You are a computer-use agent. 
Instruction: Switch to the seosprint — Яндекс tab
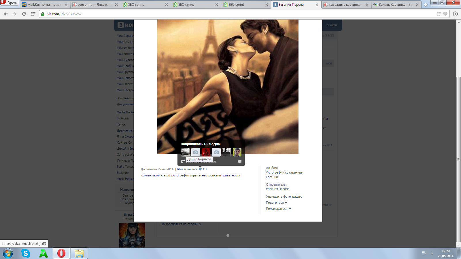coord(95,5)
